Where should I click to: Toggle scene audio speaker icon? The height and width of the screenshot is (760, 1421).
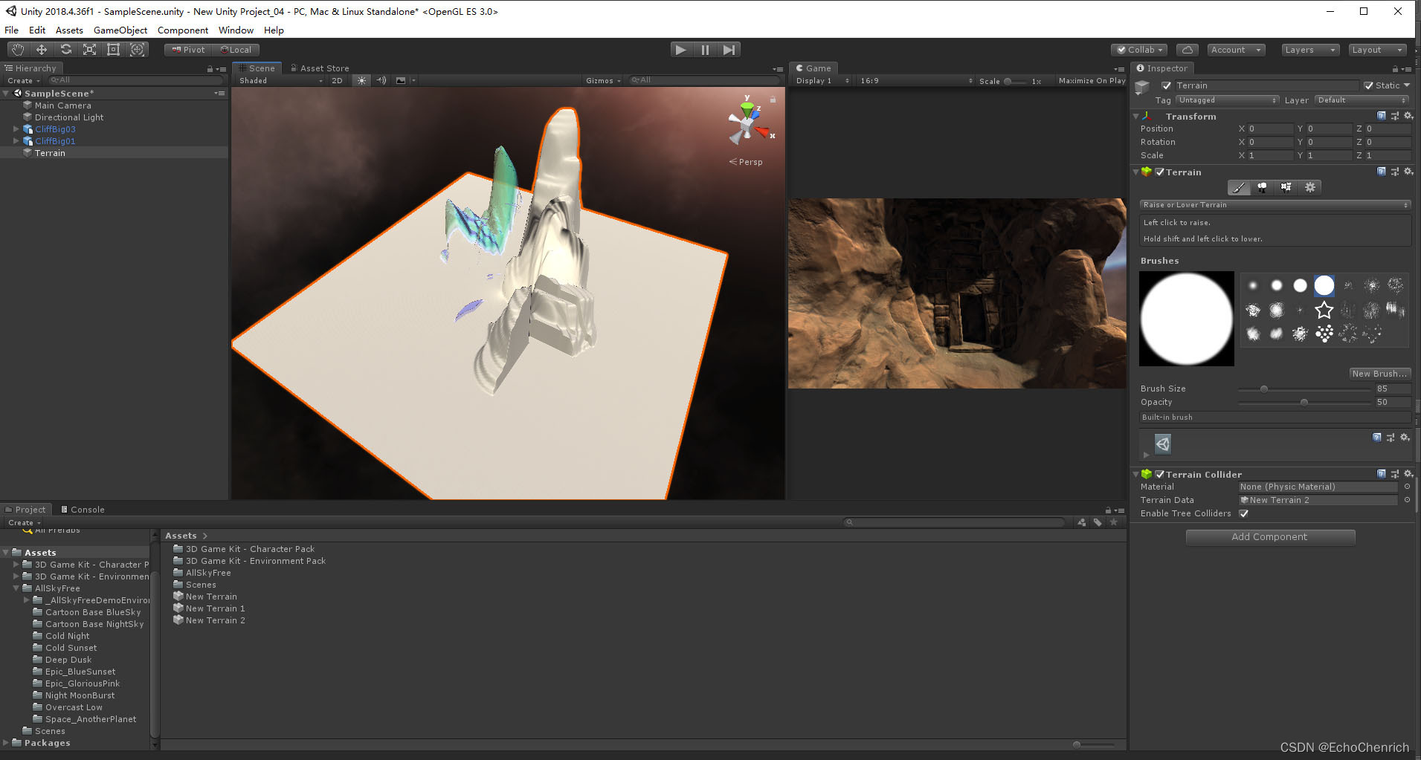point(381,80)
